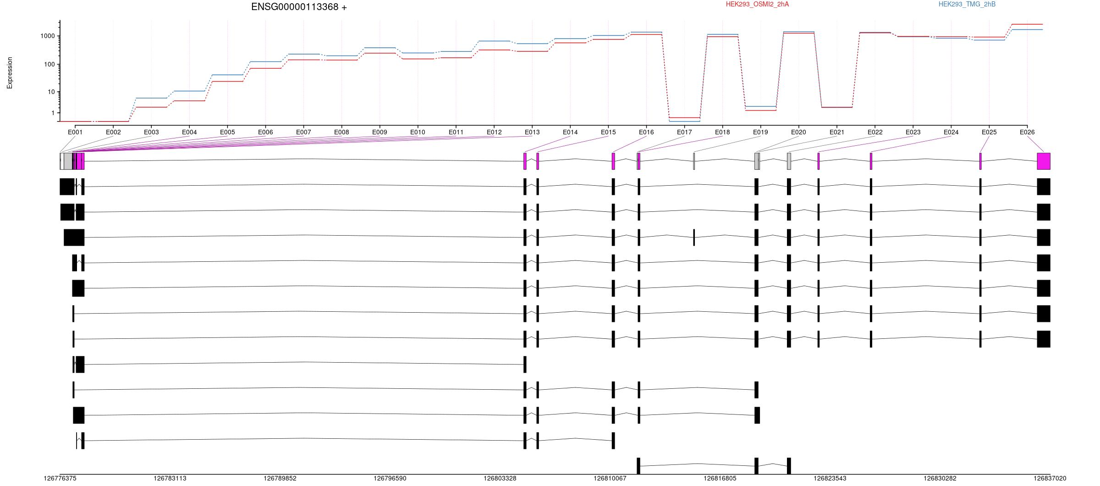Select the red HEK293_OSMI2_2hA legend label
The image size is (1100, 486).
[757, 4]
